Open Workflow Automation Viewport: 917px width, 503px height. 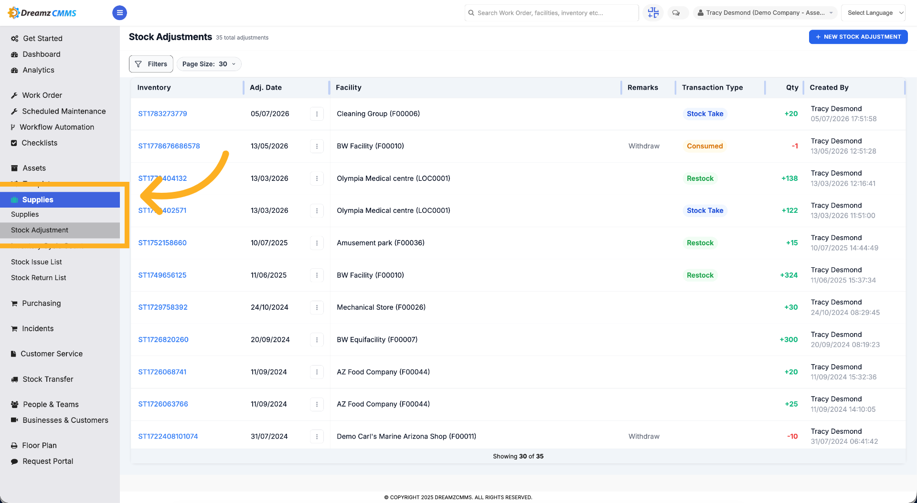tap(57, 127)
